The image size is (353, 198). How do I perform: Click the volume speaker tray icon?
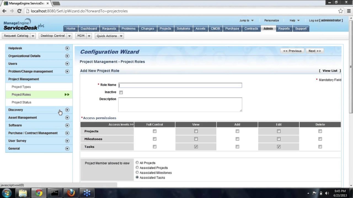[327, 193]
